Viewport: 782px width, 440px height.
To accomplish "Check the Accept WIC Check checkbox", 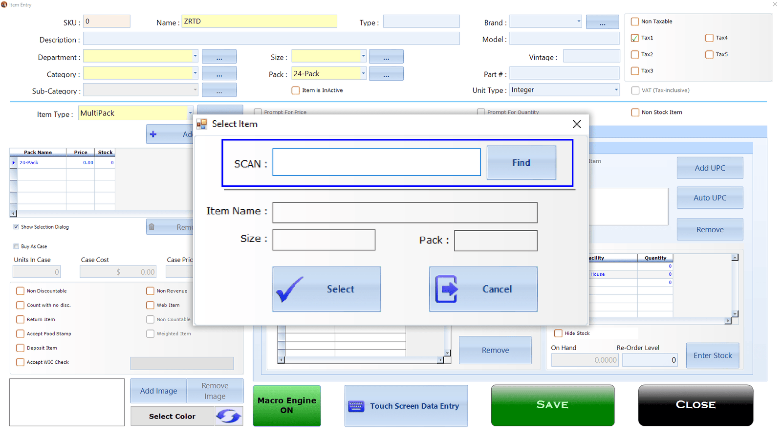I will 20,362.
